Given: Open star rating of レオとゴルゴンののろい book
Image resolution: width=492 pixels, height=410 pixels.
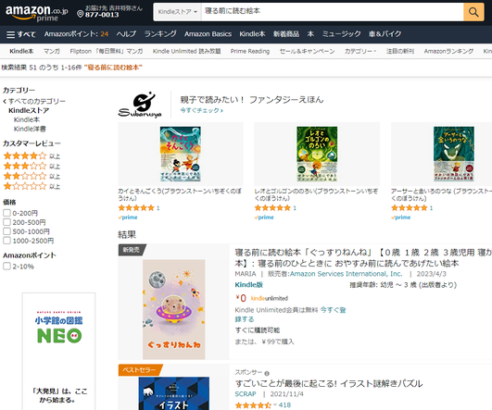Looking at the screenshot, I should [x=272, y=207].
